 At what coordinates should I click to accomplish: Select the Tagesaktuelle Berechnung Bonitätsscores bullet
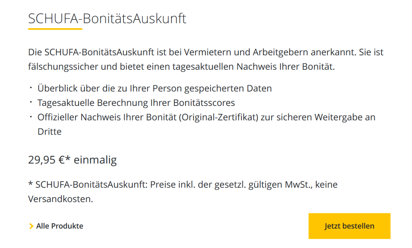click(x=136, y=103)
